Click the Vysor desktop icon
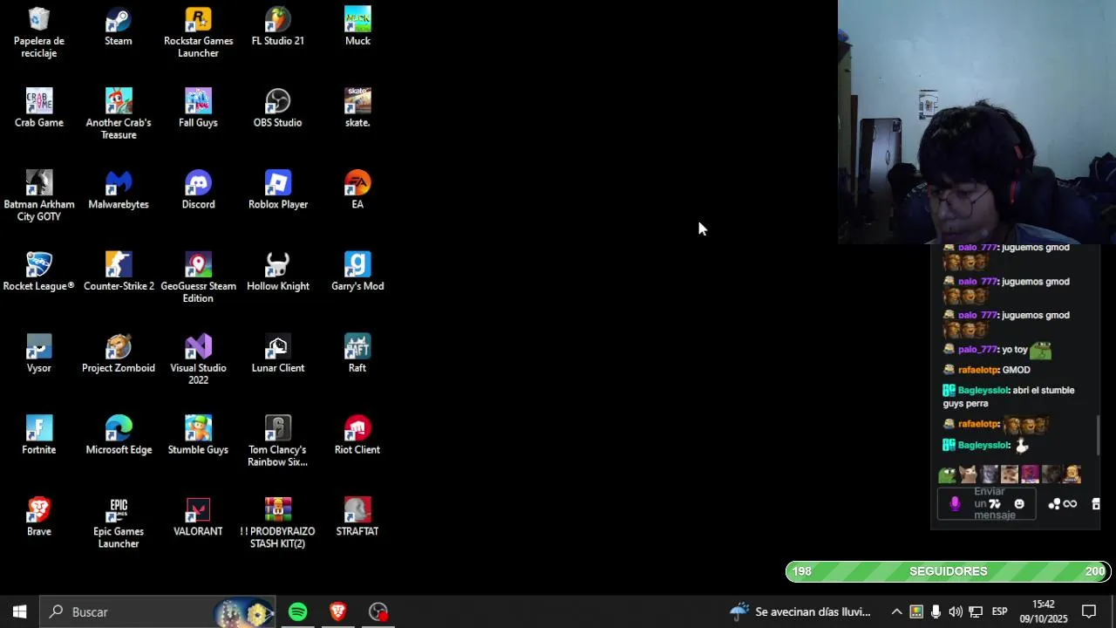This screenshot has height=628, width=1116. [x=39, y=354]
